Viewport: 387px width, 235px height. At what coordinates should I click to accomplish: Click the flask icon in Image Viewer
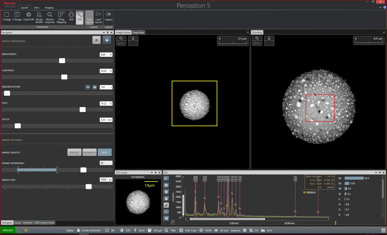click(x=133, y=39)
